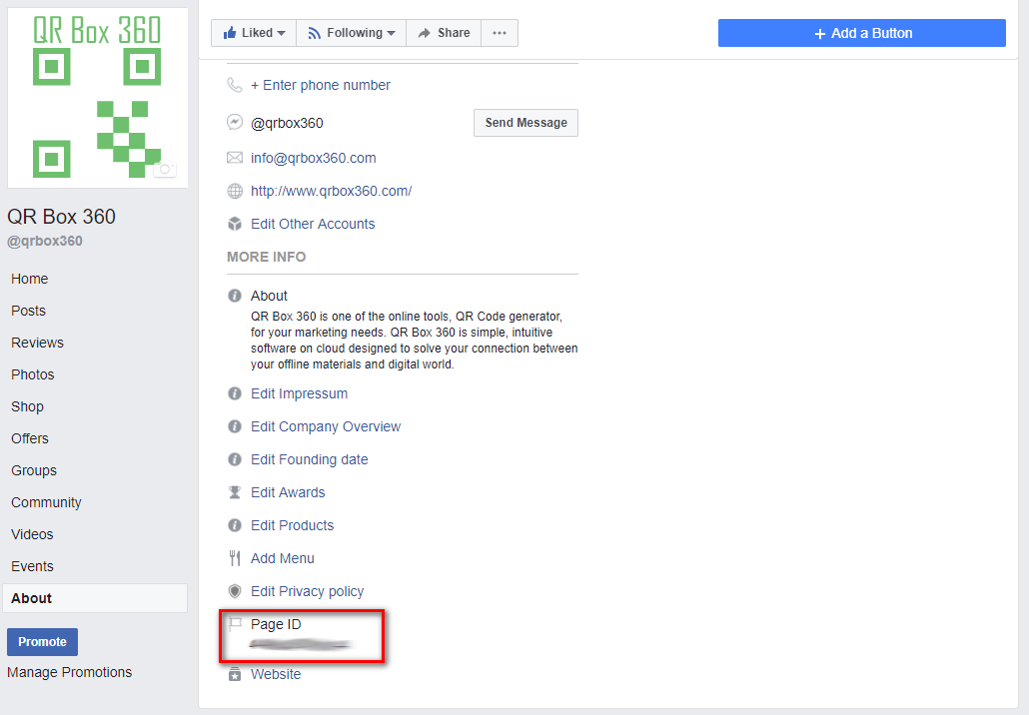Open Reviews in the sidebar
The height and width of the screenshot is (715, 1029).
click(37, 343)
